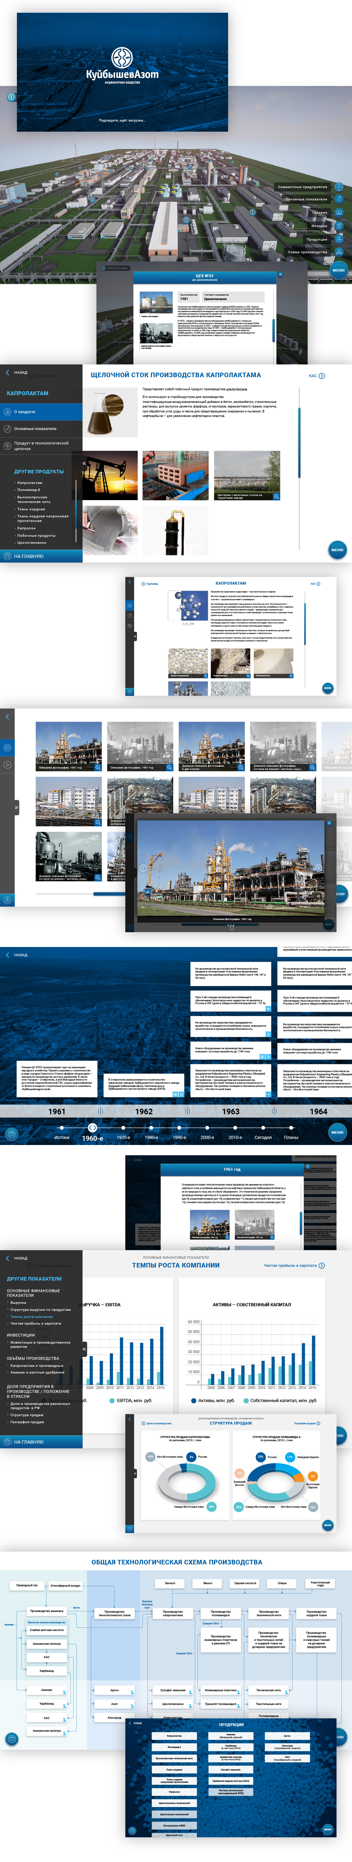Jump to 1980-е on the timeline

coord(151,1128)
